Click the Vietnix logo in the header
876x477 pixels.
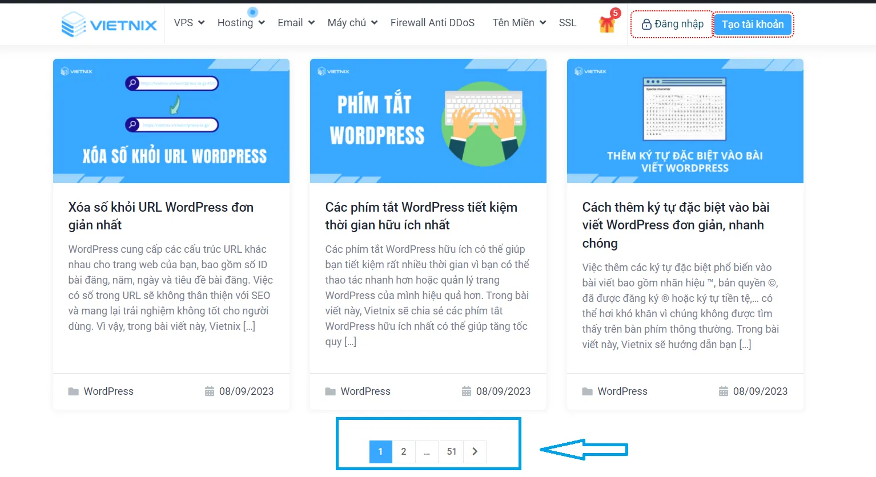point(109,25)
